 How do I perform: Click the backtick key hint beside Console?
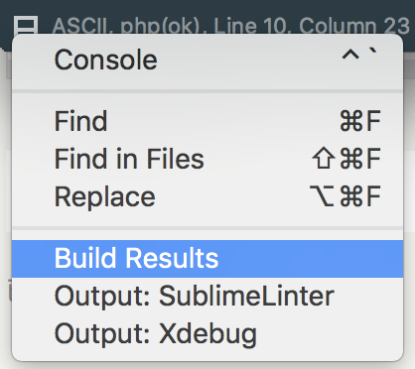[x=372, y=53]
